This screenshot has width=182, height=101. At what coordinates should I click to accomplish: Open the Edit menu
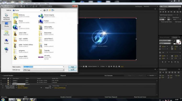(x=5, y=4)
